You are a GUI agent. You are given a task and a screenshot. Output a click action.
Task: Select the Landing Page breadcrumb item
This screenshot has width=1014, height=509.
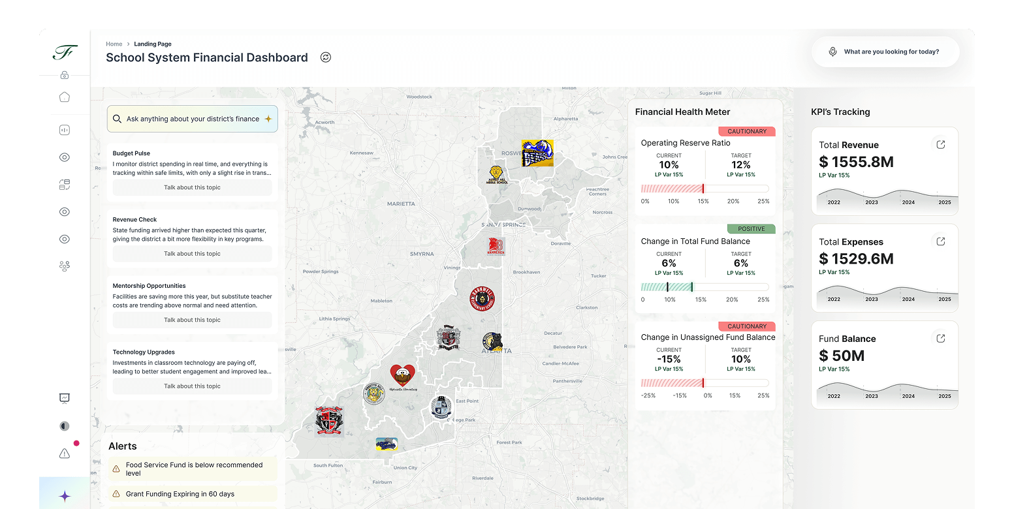click(x=153, y=44)
